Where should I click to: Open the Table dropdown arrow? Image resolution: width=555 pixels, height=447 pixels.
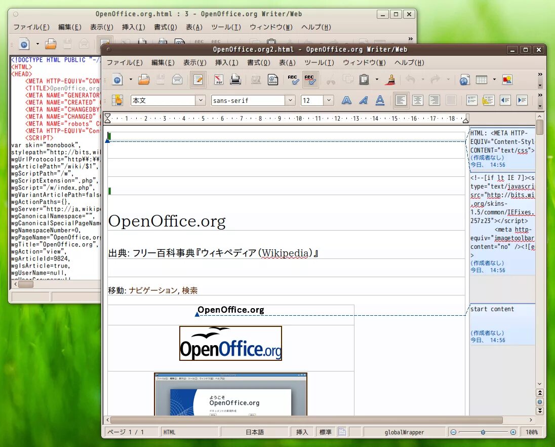pyautogui.click(x=494, y=80)
